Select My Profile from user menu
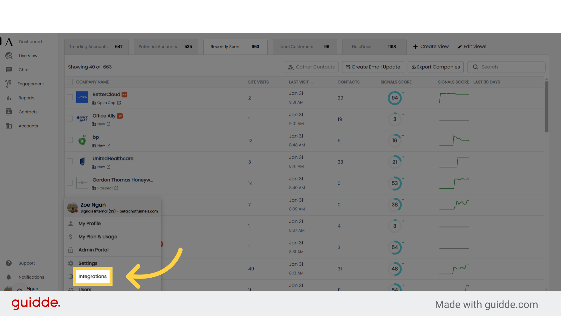 click(x=113, y=224)
